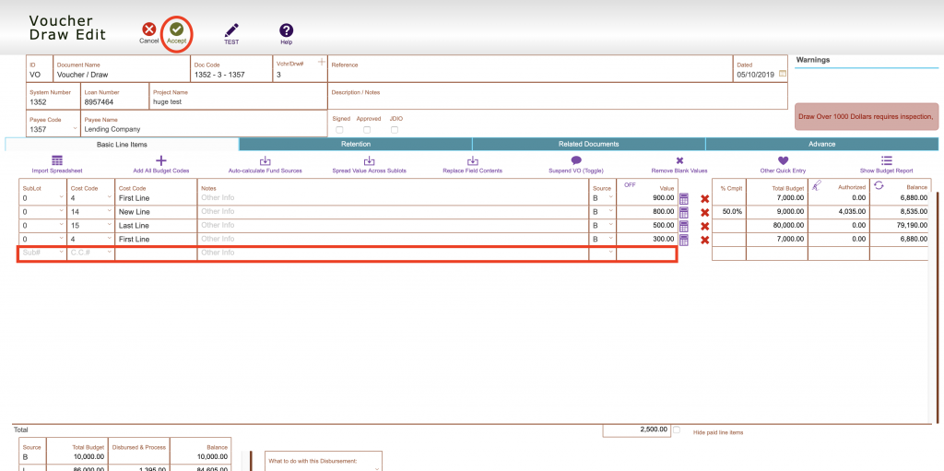Delete the Last Line row with red X
The width and height of the screenshot is (944, 471).
(705, 227)
